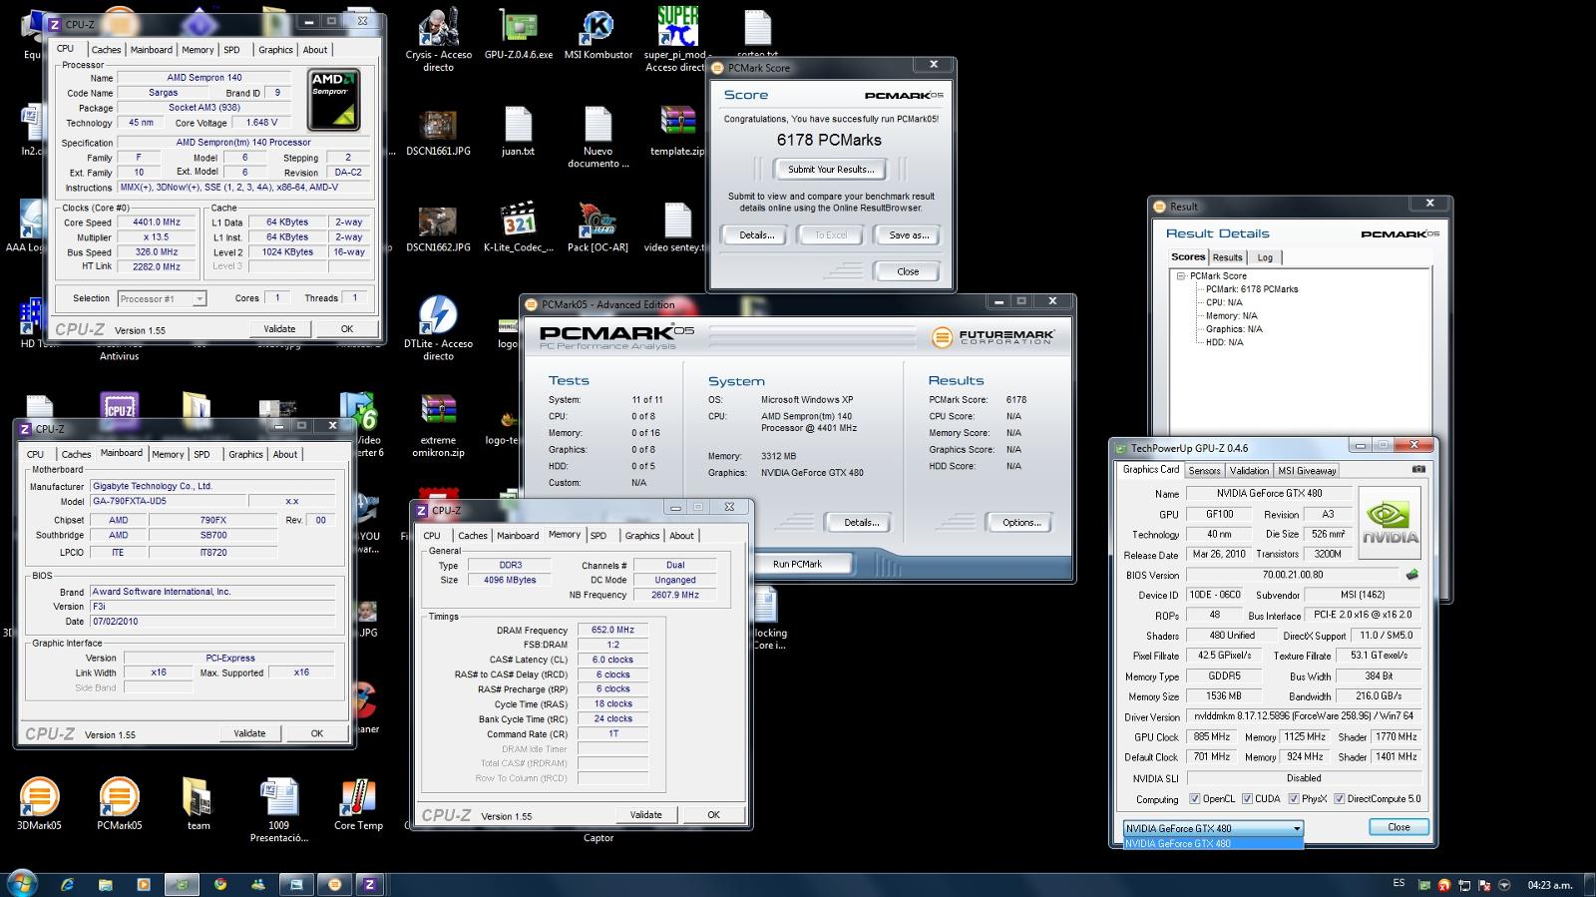This screenshot has height=897, width=1596.
Task: Select the team folder on desktop
Action: (x=199, y=804)
